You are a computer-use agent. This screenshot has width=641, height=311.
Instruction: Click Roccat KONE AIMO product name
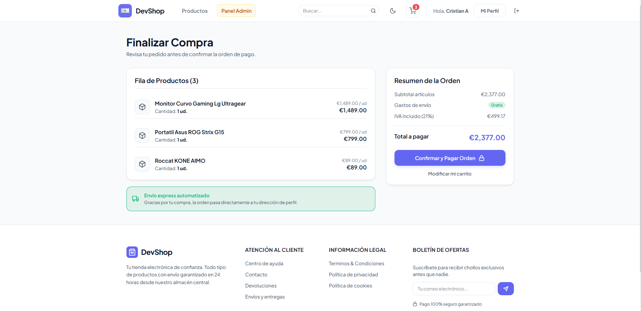pos(180,161)
